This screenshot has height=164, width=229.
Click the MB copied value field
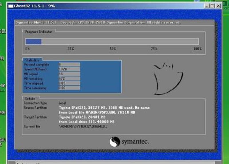[69, 74]
